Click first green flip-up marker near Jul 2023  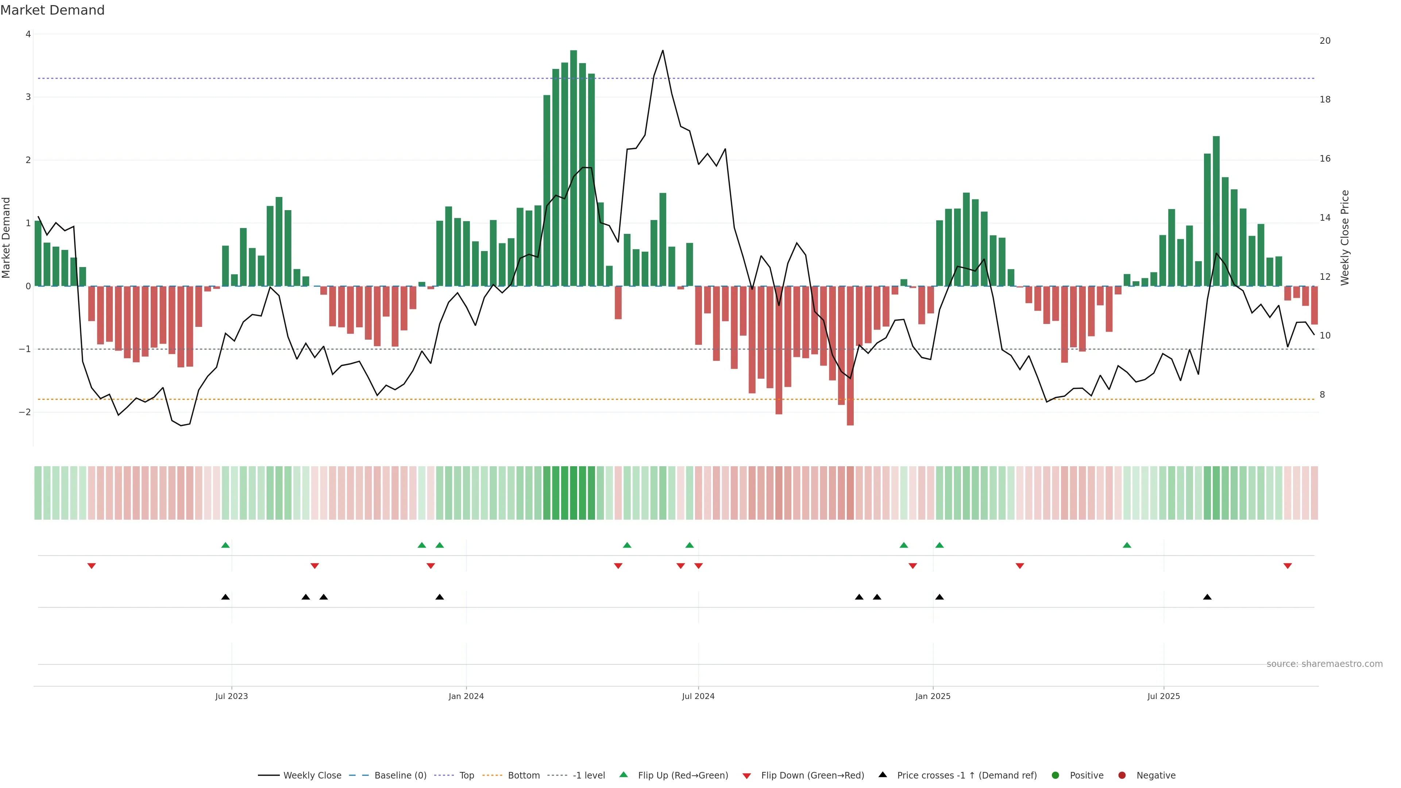click(x=226, y=545)
